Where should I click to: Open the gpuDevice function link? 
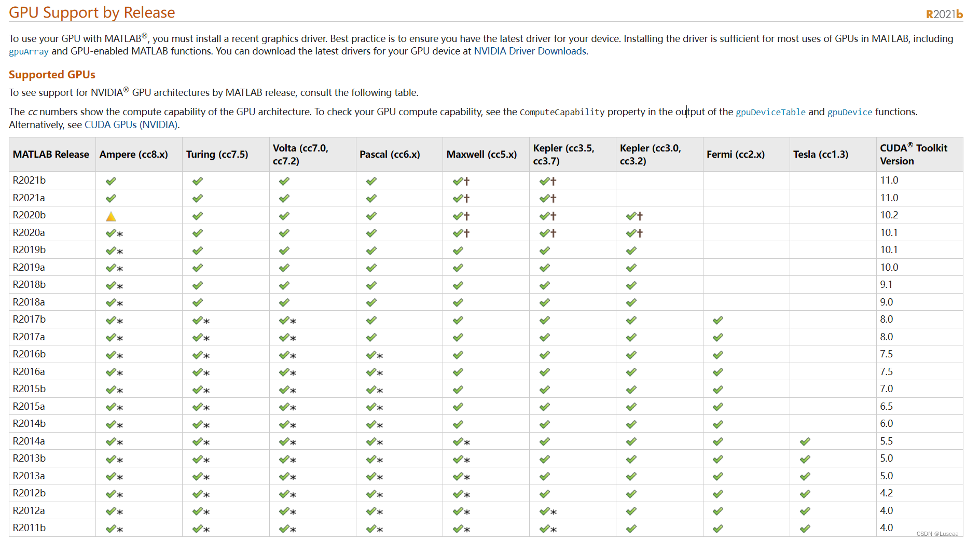(x=850, y=112)
